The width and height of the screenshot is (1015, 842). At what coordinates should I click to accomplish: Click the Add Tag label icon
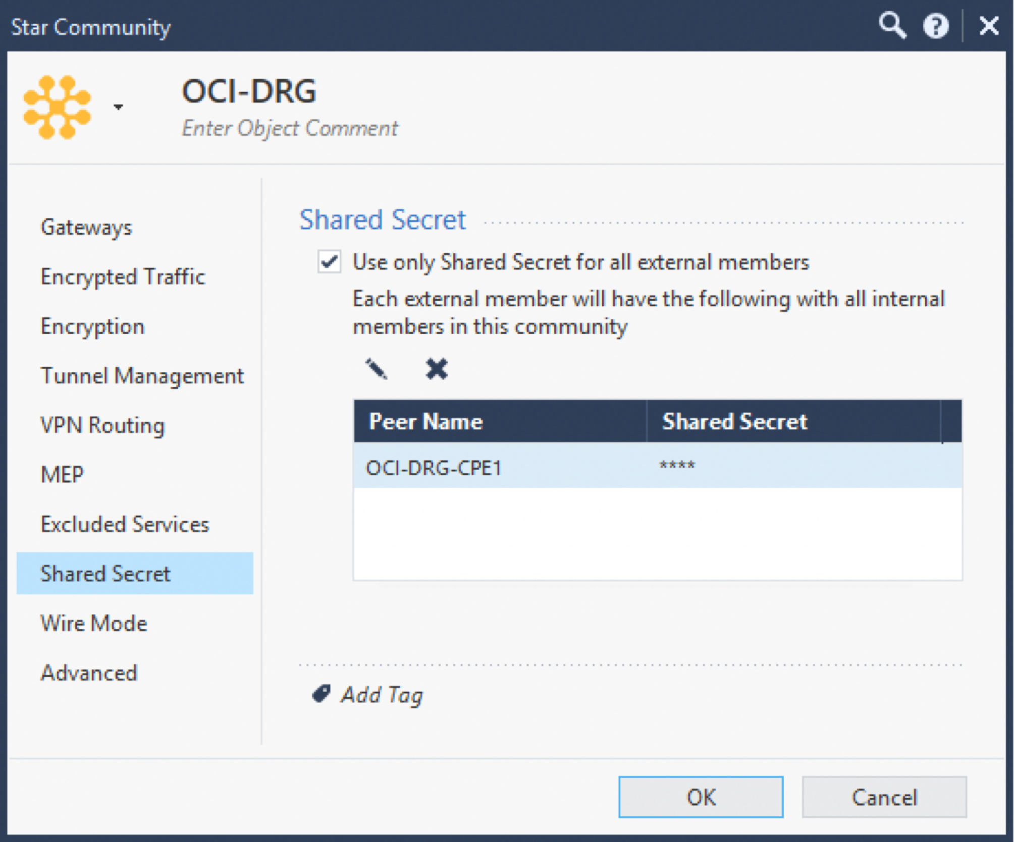321,694
